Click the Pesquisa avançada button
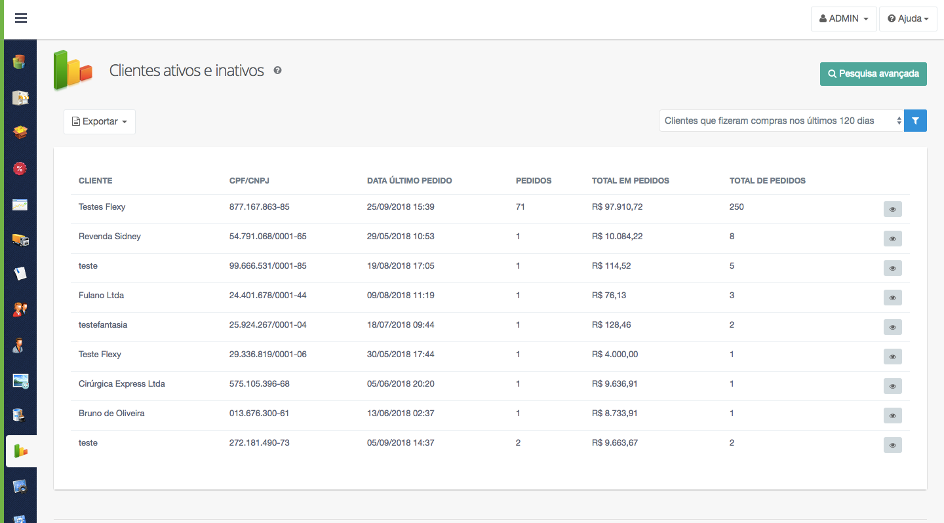 point(873,74)
